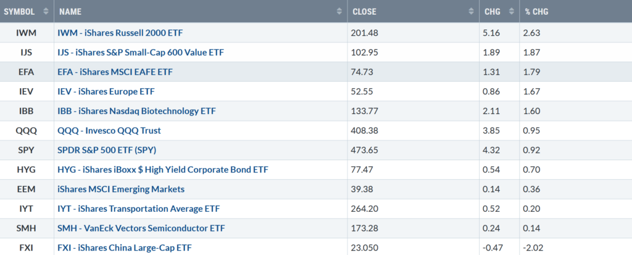Viewport: 632px width, 255px height.
Task: Open IBB Nasdaq Biotechnology ETF link
Action: [138, 111]
